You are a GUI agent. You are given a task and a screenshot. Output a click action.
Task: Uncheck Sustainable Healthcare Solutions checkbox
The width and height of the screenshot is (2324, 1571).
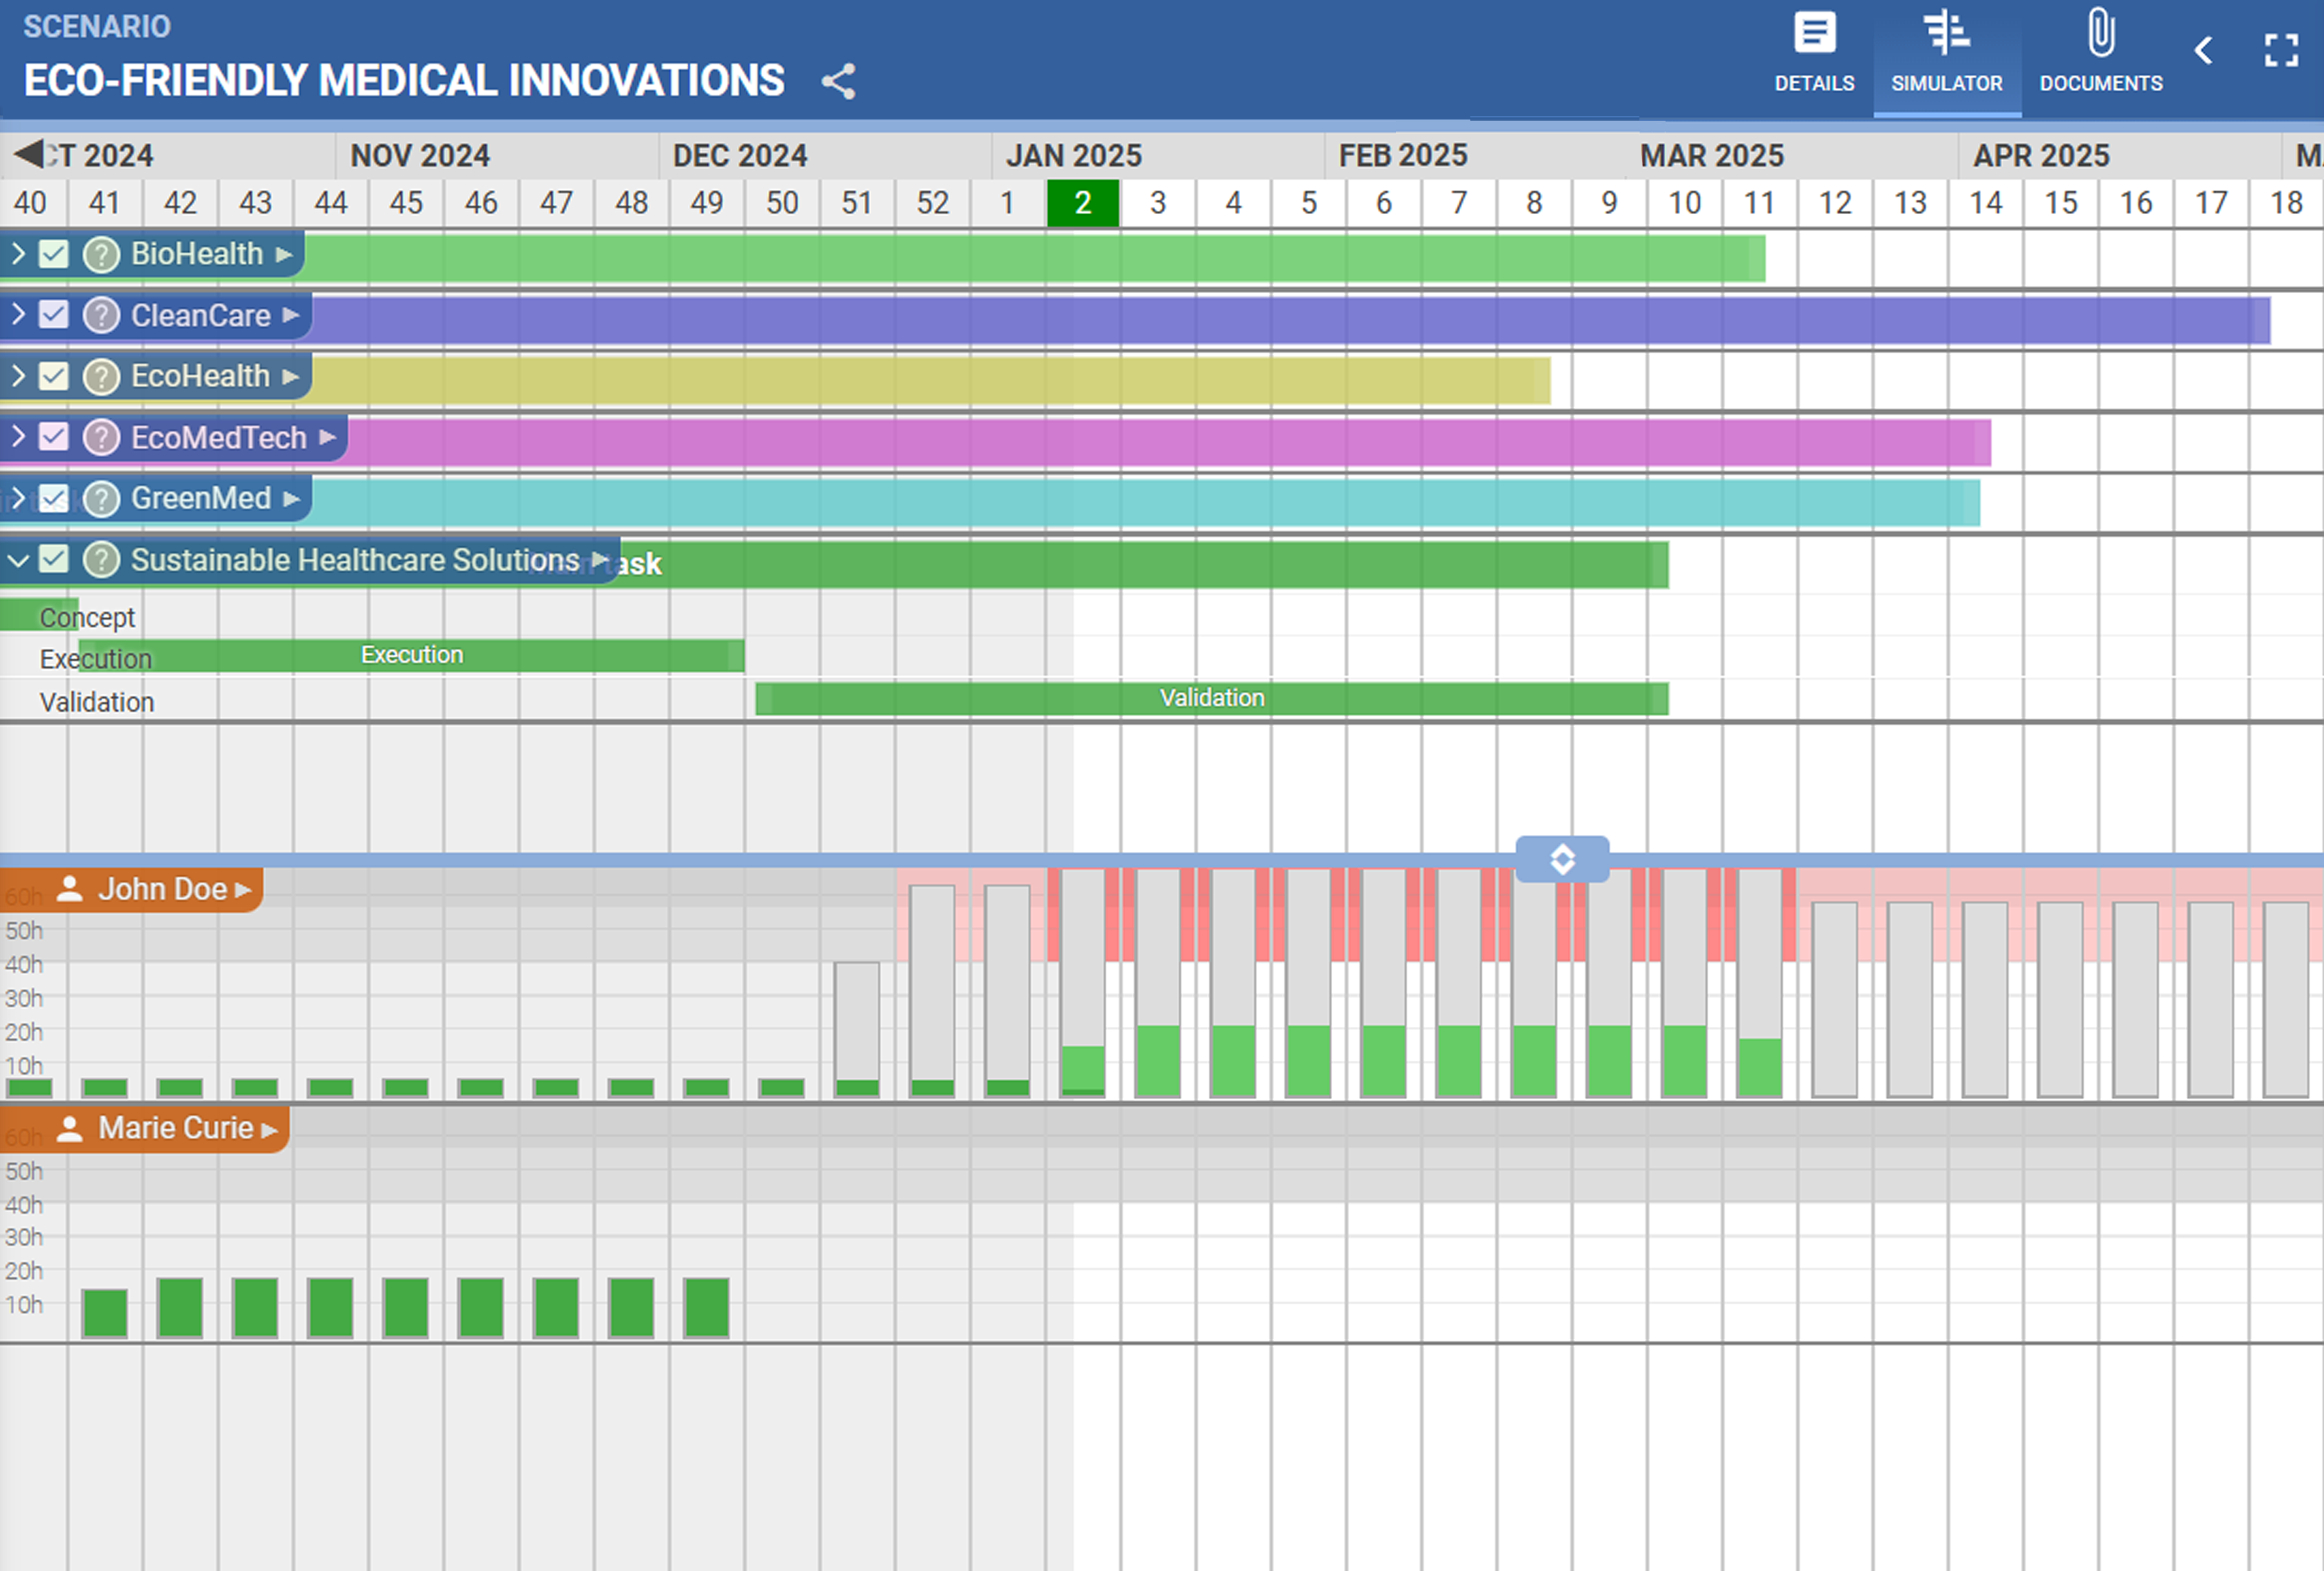(54, 560)
